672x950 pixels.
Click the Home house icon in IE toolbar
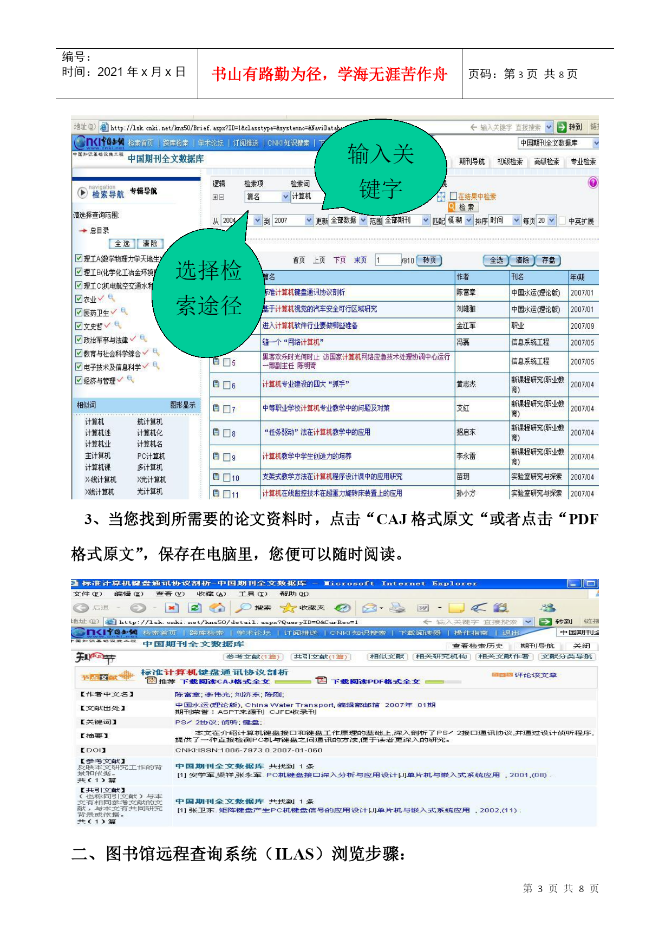coord(217,608)
